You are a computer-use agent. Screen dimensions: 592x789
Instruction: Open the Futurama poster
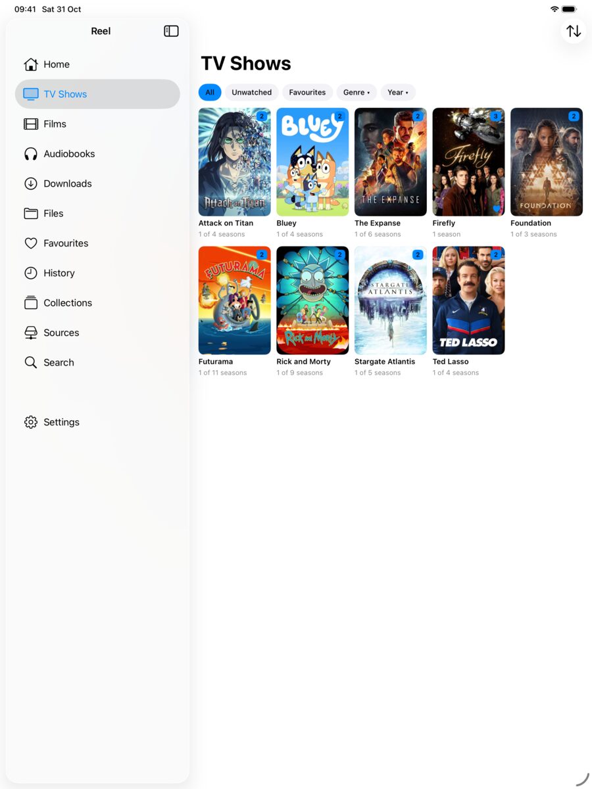(235, 300)
